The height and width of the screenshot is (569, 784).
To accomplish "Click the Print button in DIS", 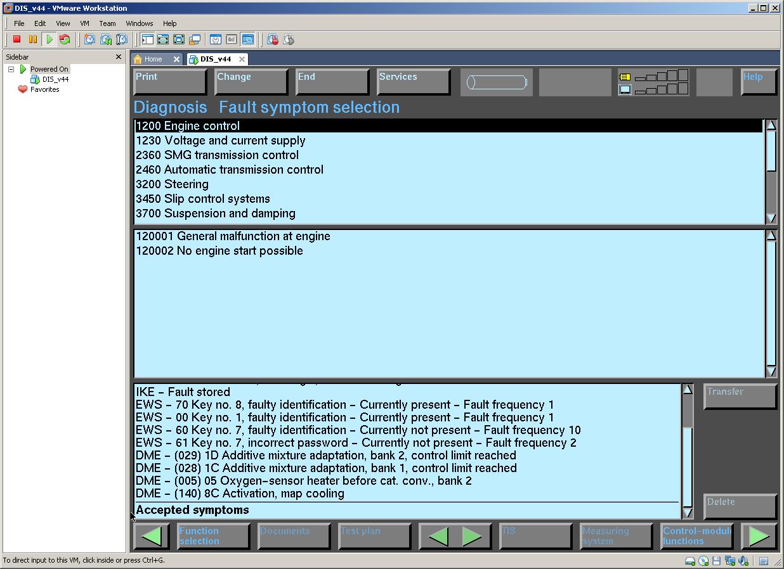I will [170, 82].
